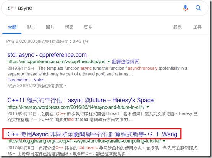Switch to the 影片 tab
The width and height of the screenshot is (212, 158).
point(31,27)
